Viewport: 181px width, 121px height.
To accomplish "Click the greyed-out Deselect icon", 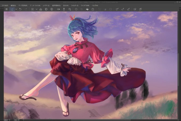I will click(x=82, y=9).
